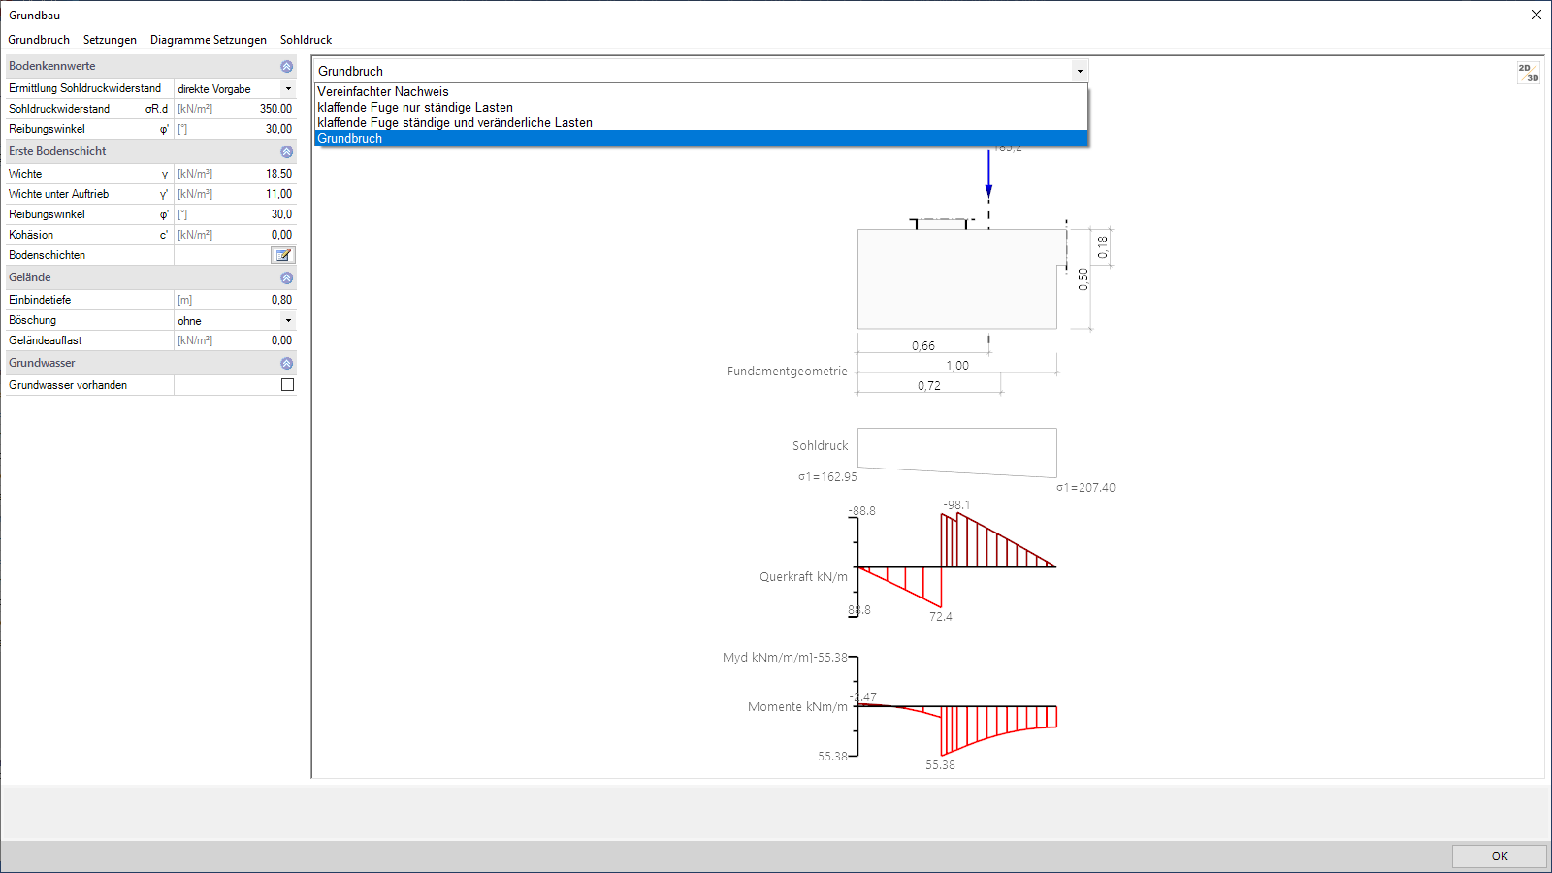The width and height of the screenshot is (1552, 873).
Task: Click the σ1=207.40 pressure value
Action: click(x=1085, y=488)
